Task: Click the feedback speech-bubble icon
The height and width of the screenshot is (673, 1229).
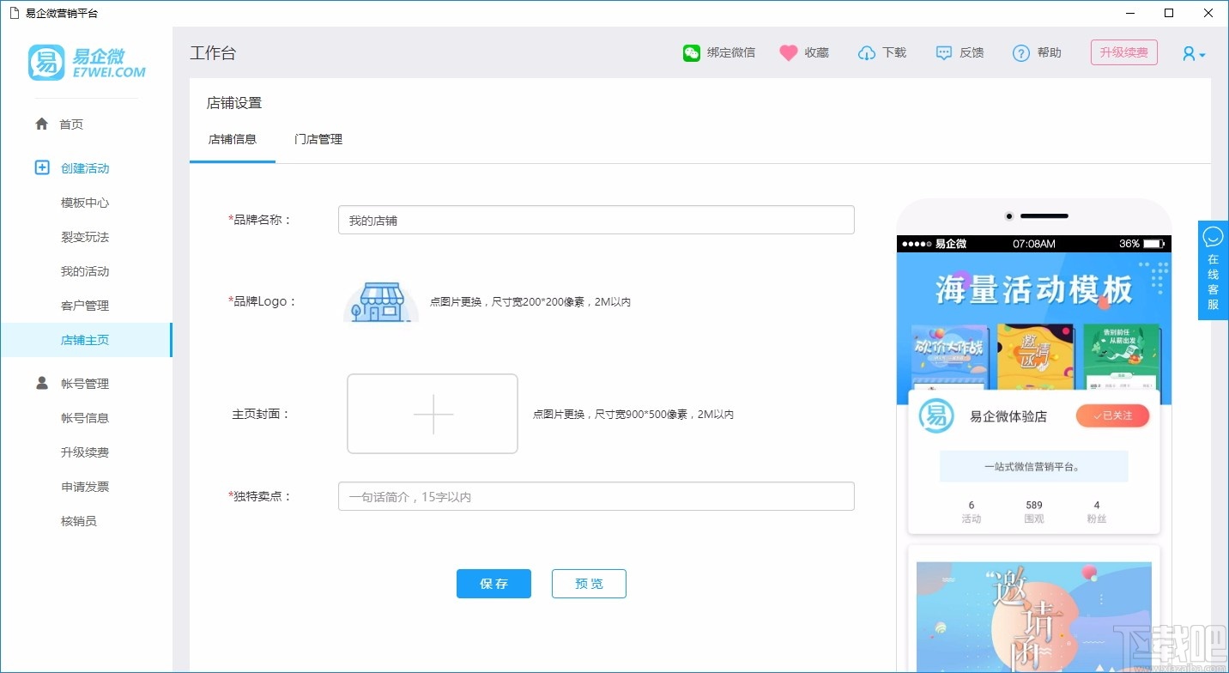Action: [x=944, y=53]
